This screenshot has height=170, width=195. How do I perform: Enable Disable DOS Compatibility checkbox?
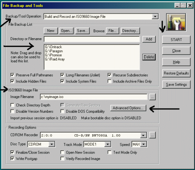pos(62,111)
